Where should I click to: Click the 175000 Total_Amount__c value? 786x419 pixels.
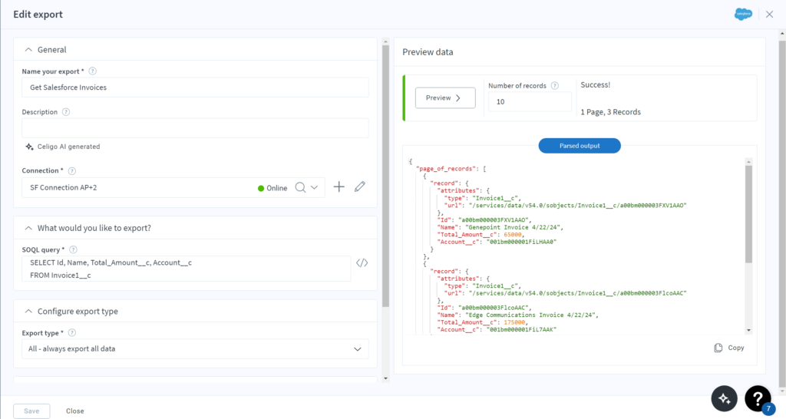[x=515, y=322]
